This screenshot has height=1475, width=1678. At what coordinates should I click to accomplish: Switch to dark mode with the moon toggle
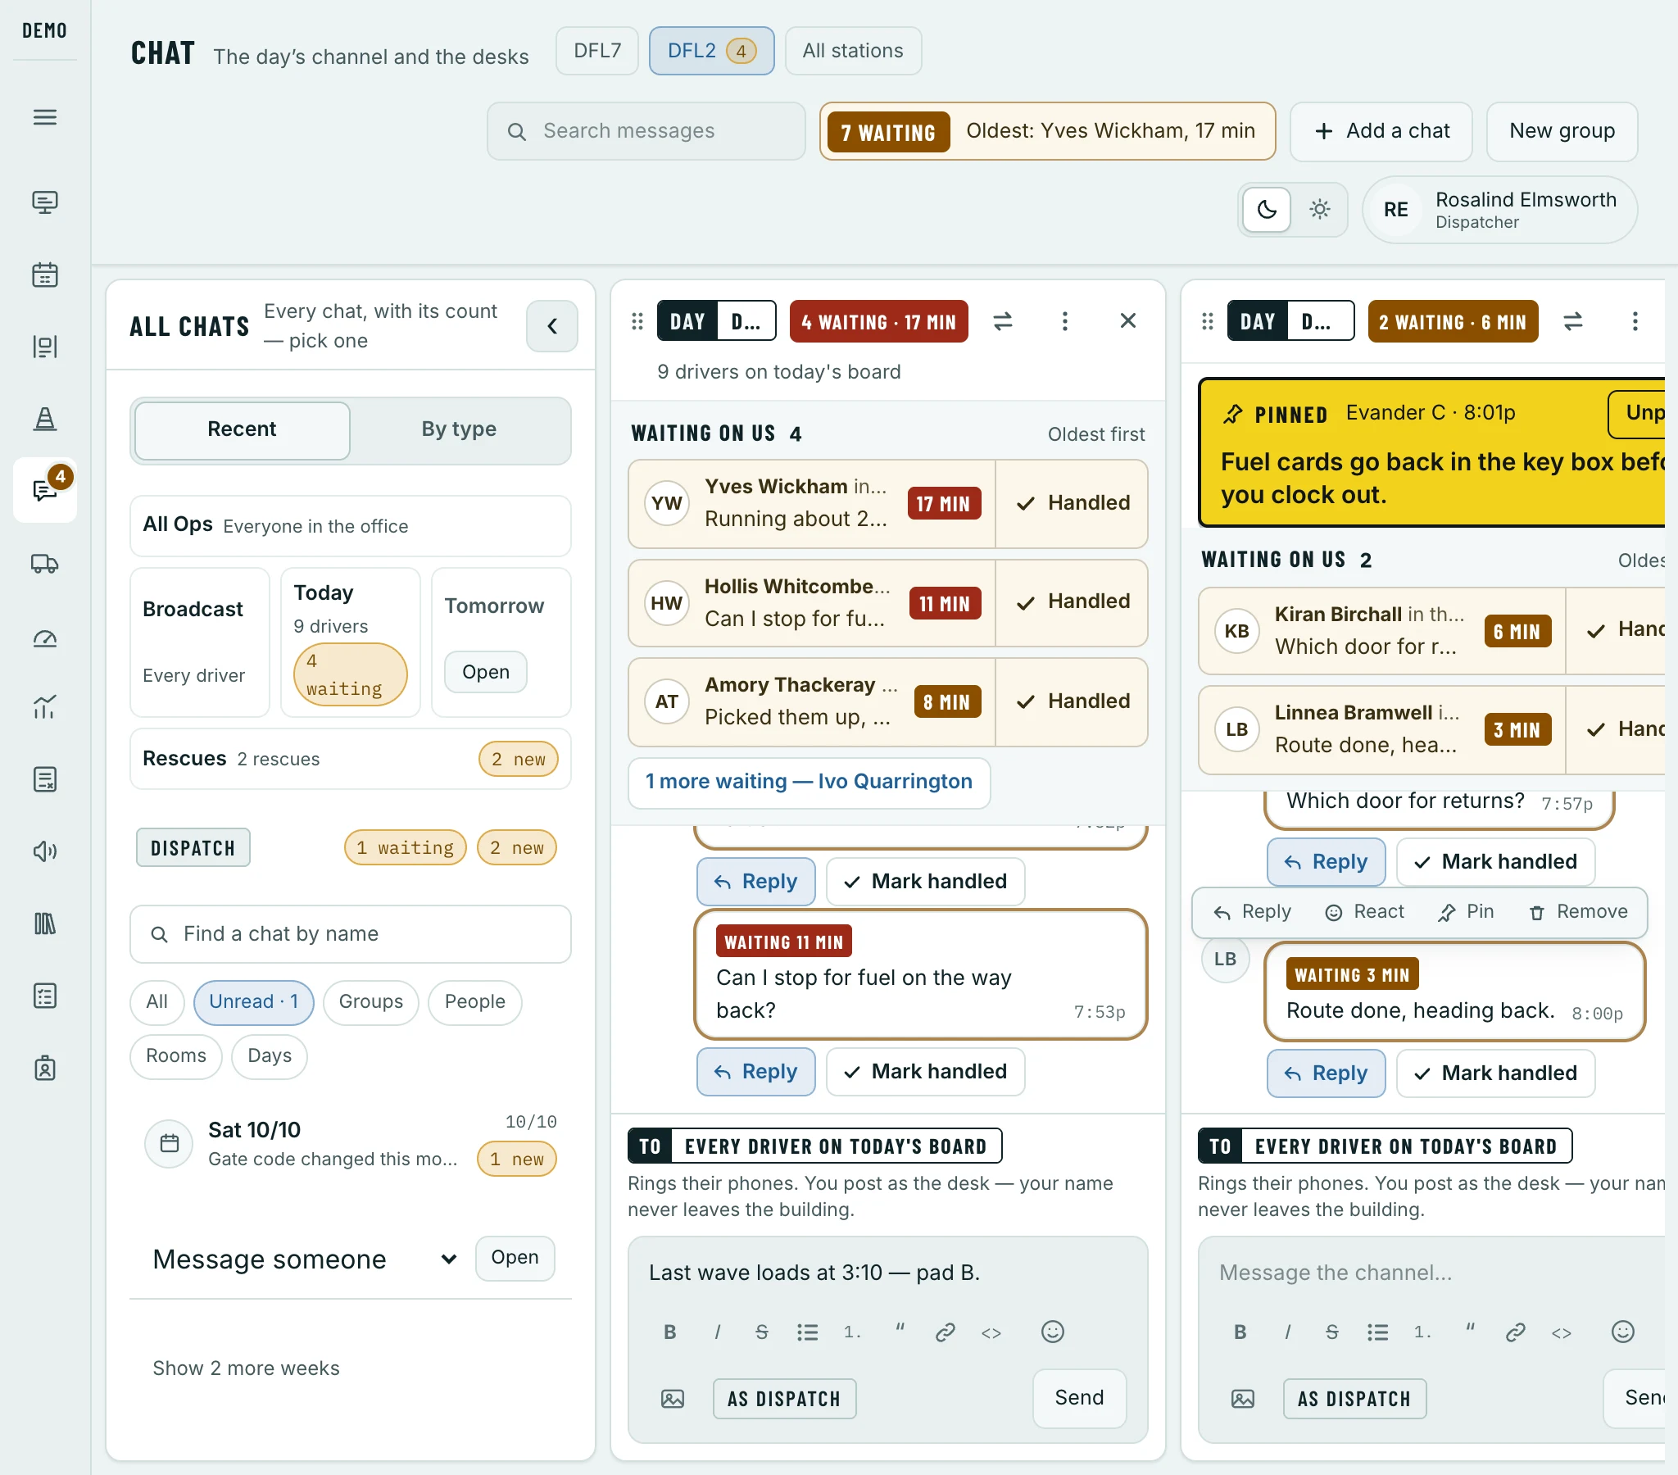[x=1267, y=210]
